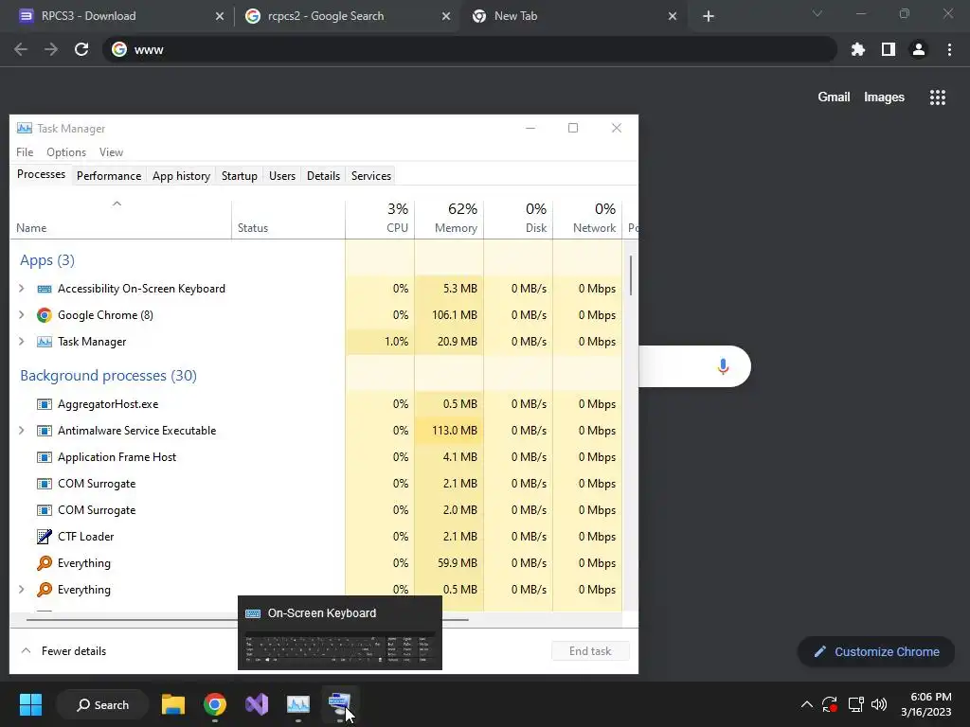The image size is (970, 727).
Task: Click the Application Frame Host icon
Action: [45, 457]
